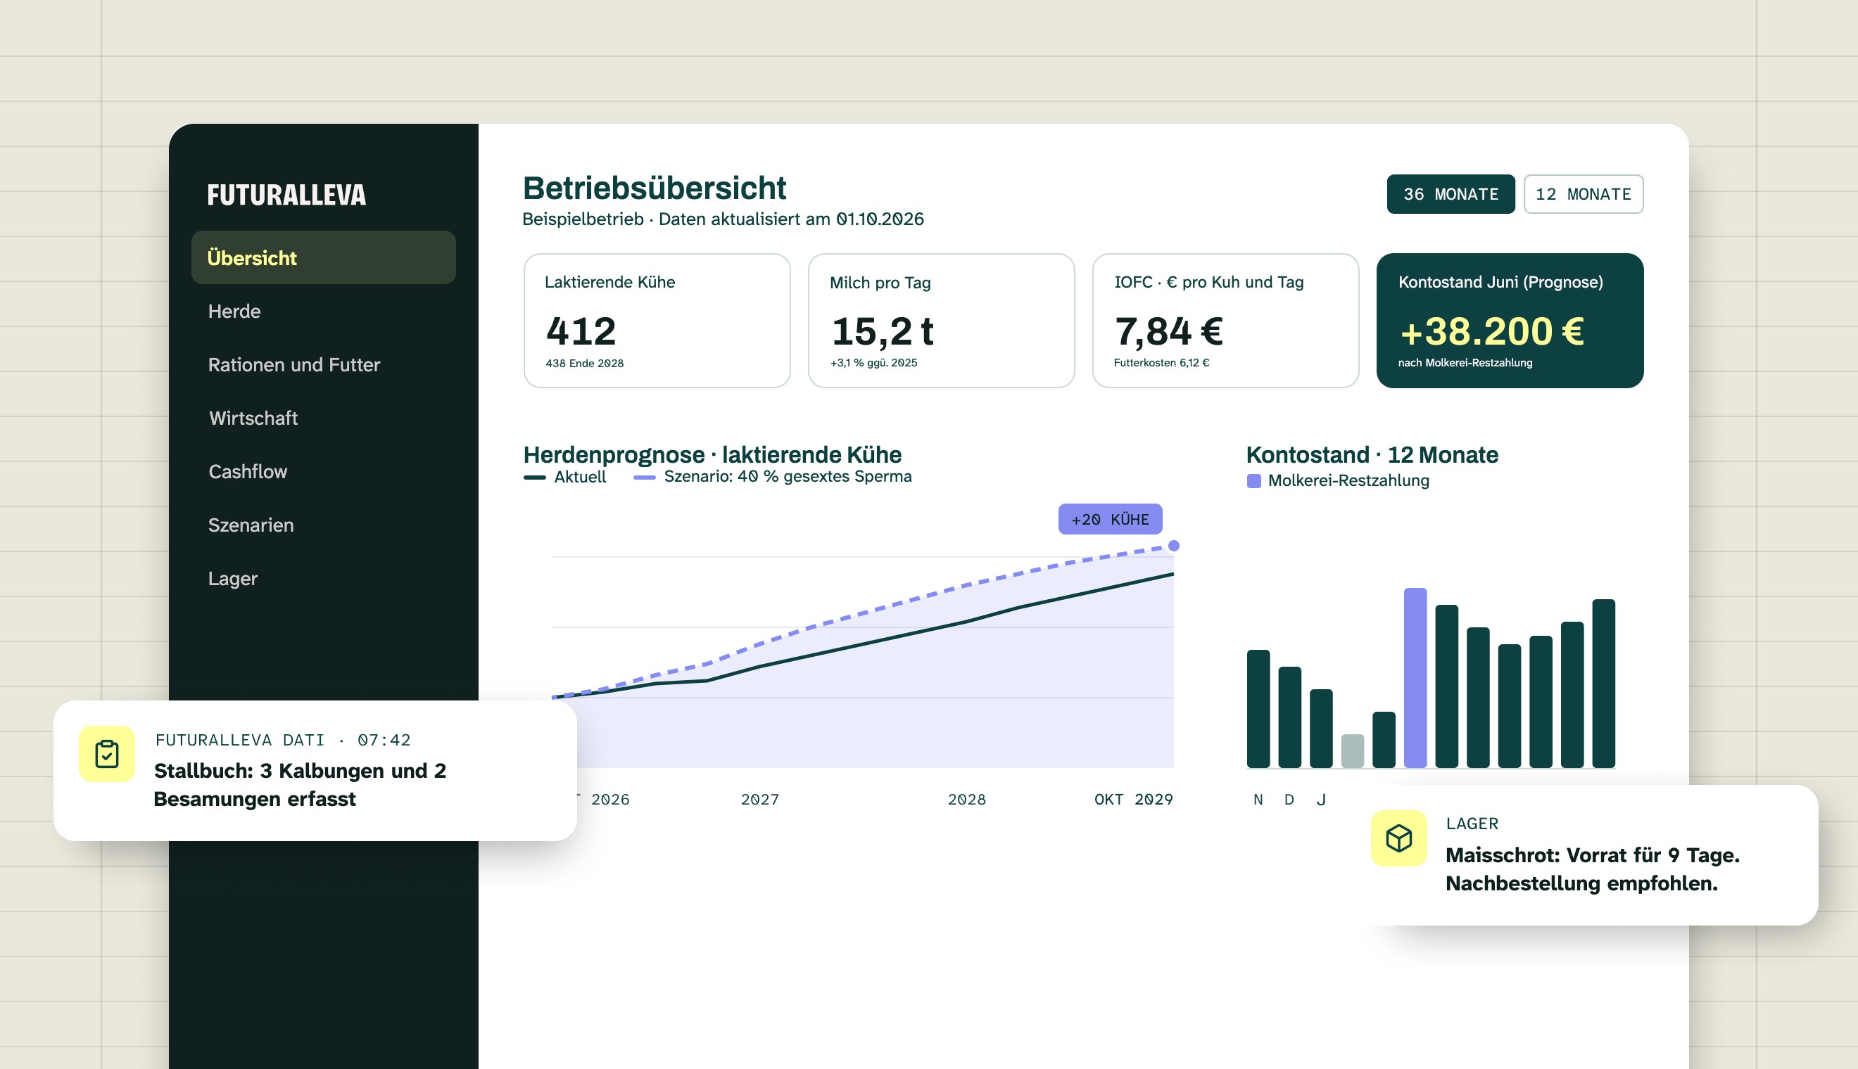The image size is (1858, 1069).
Task: Click the scenario endpoint dot on chart
Action: tap(1173, 546)
